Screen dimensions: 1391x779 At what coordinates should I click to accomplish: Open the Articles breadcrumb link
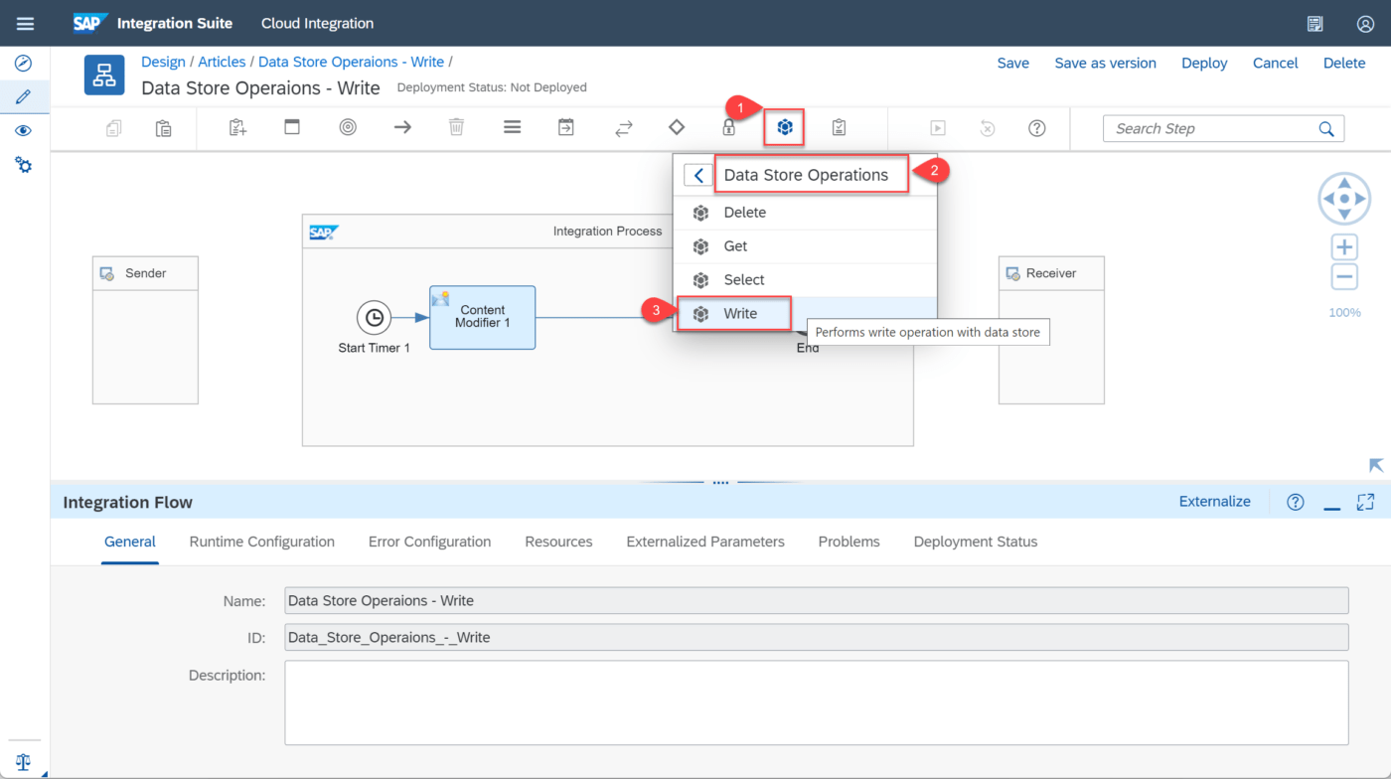(222, 62)
